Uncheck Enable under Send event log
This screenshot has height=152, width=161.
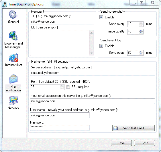point(101,46)
